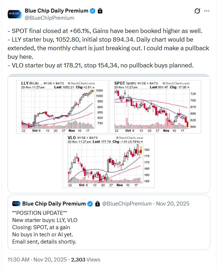Click the quoted post's Nov 20, 2025 date
This screenshot has height=269, width=221.
tap(173, 204)
